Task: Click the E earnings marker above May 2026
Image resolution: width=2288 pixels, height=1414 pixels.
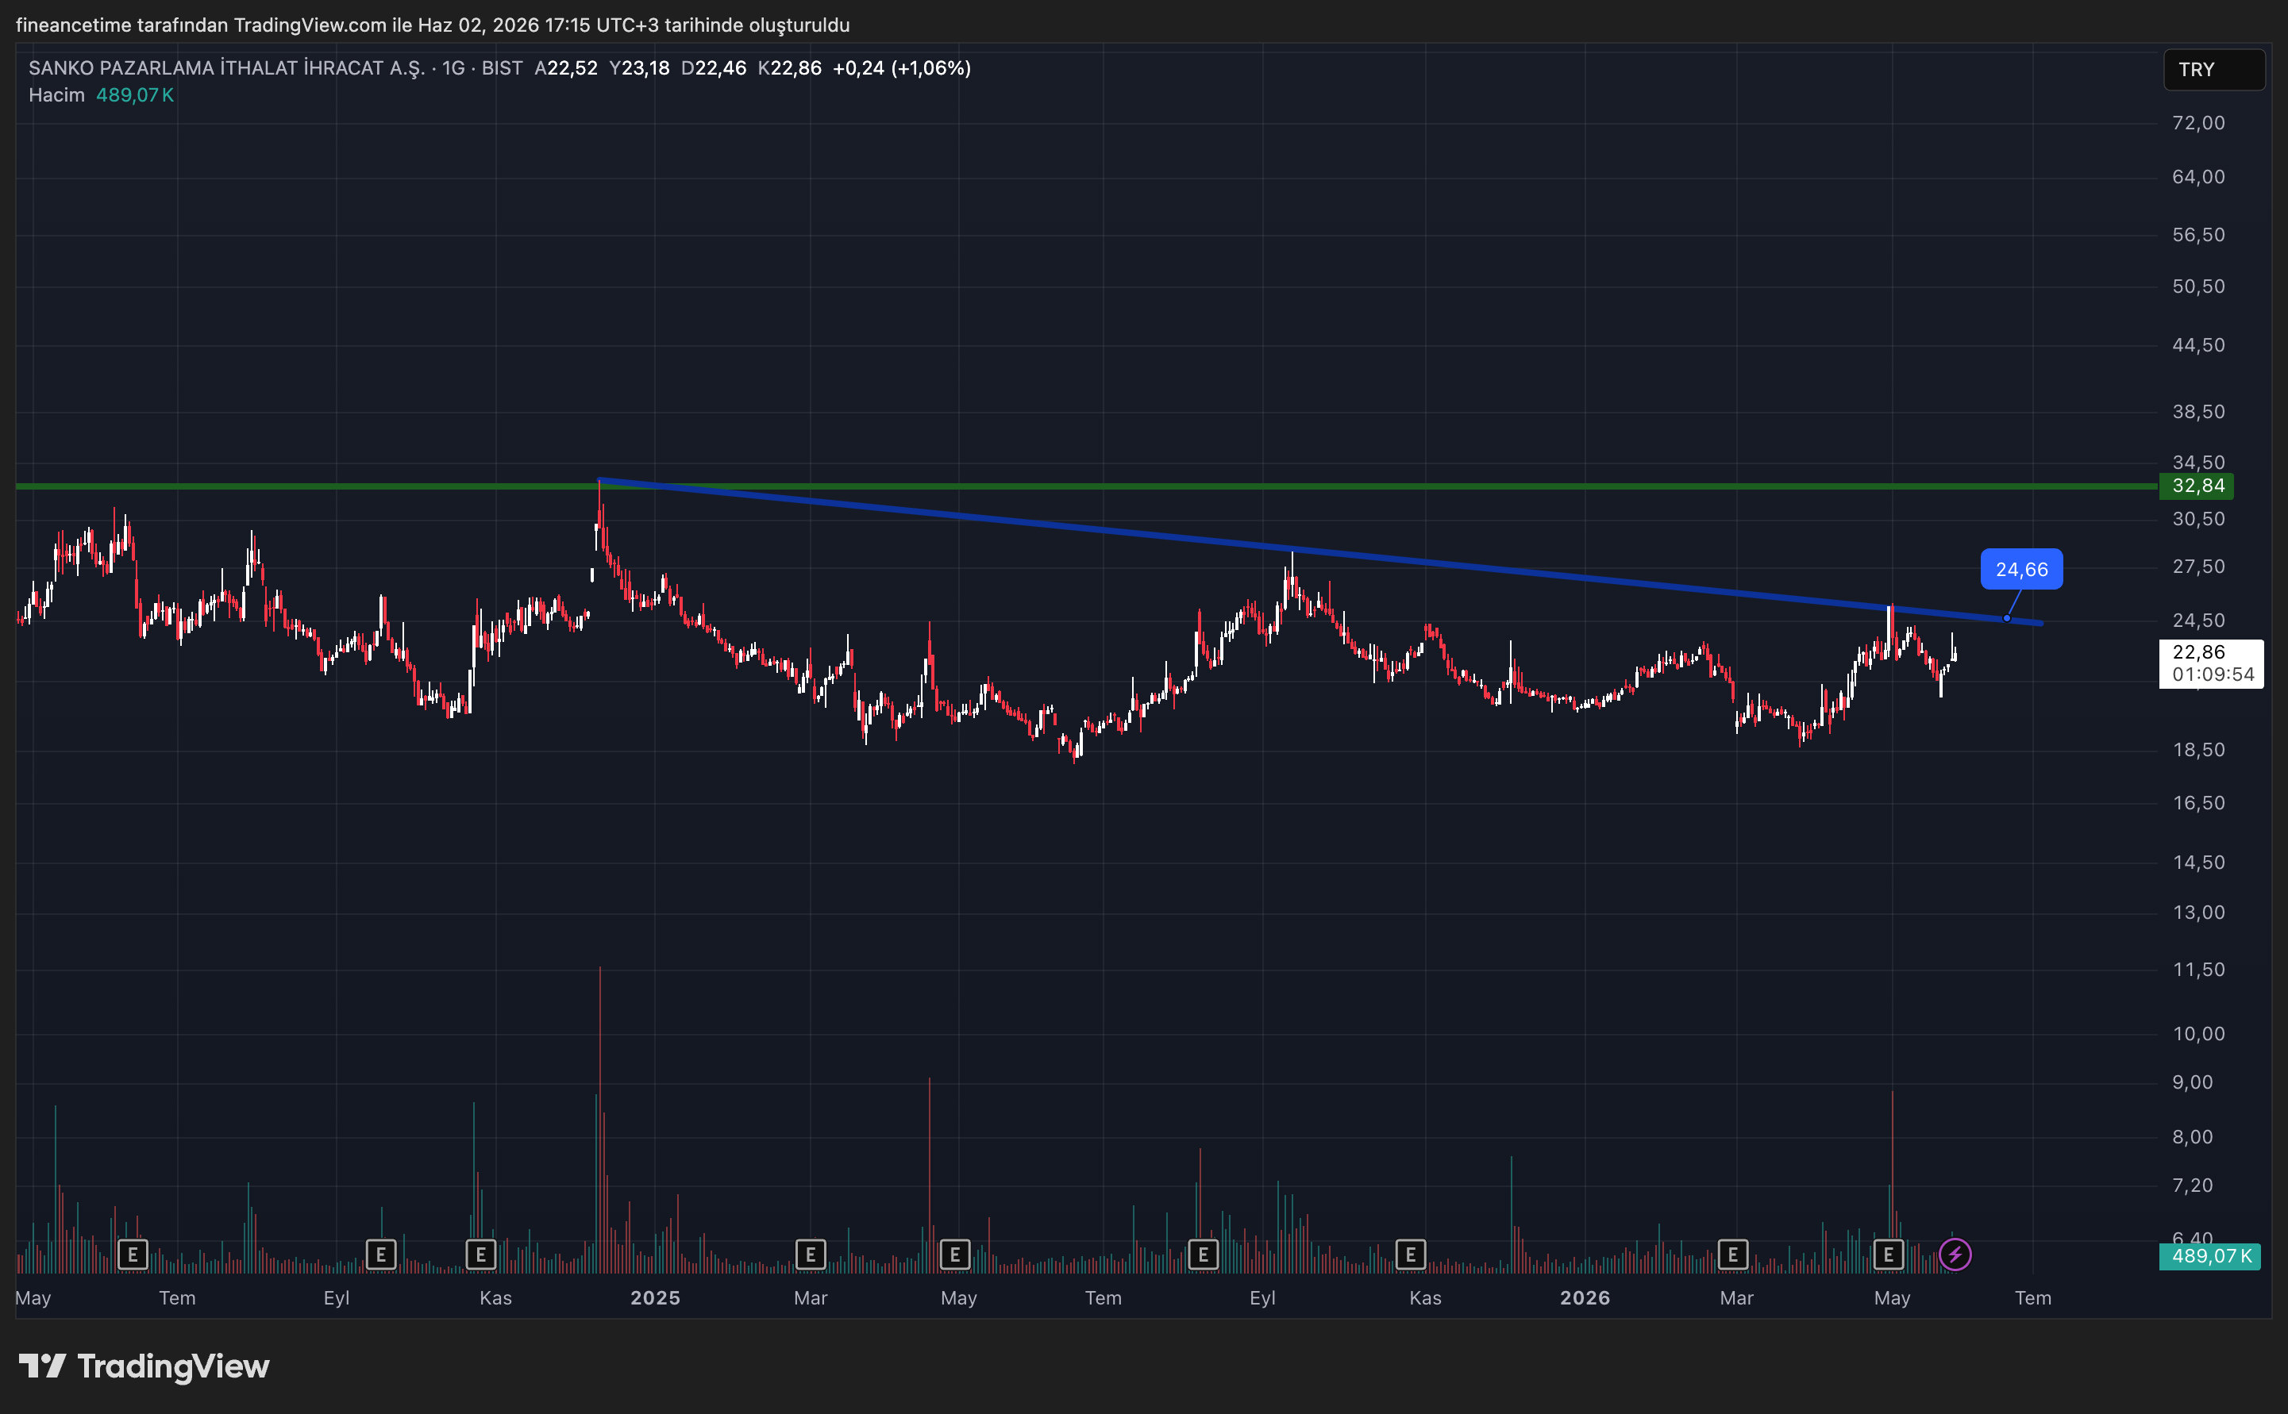Action: (x=1889, y=1254)
